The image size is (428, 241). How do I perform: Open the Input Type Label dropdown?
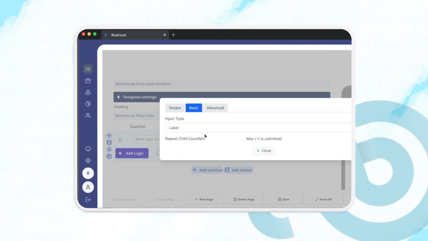258,128
